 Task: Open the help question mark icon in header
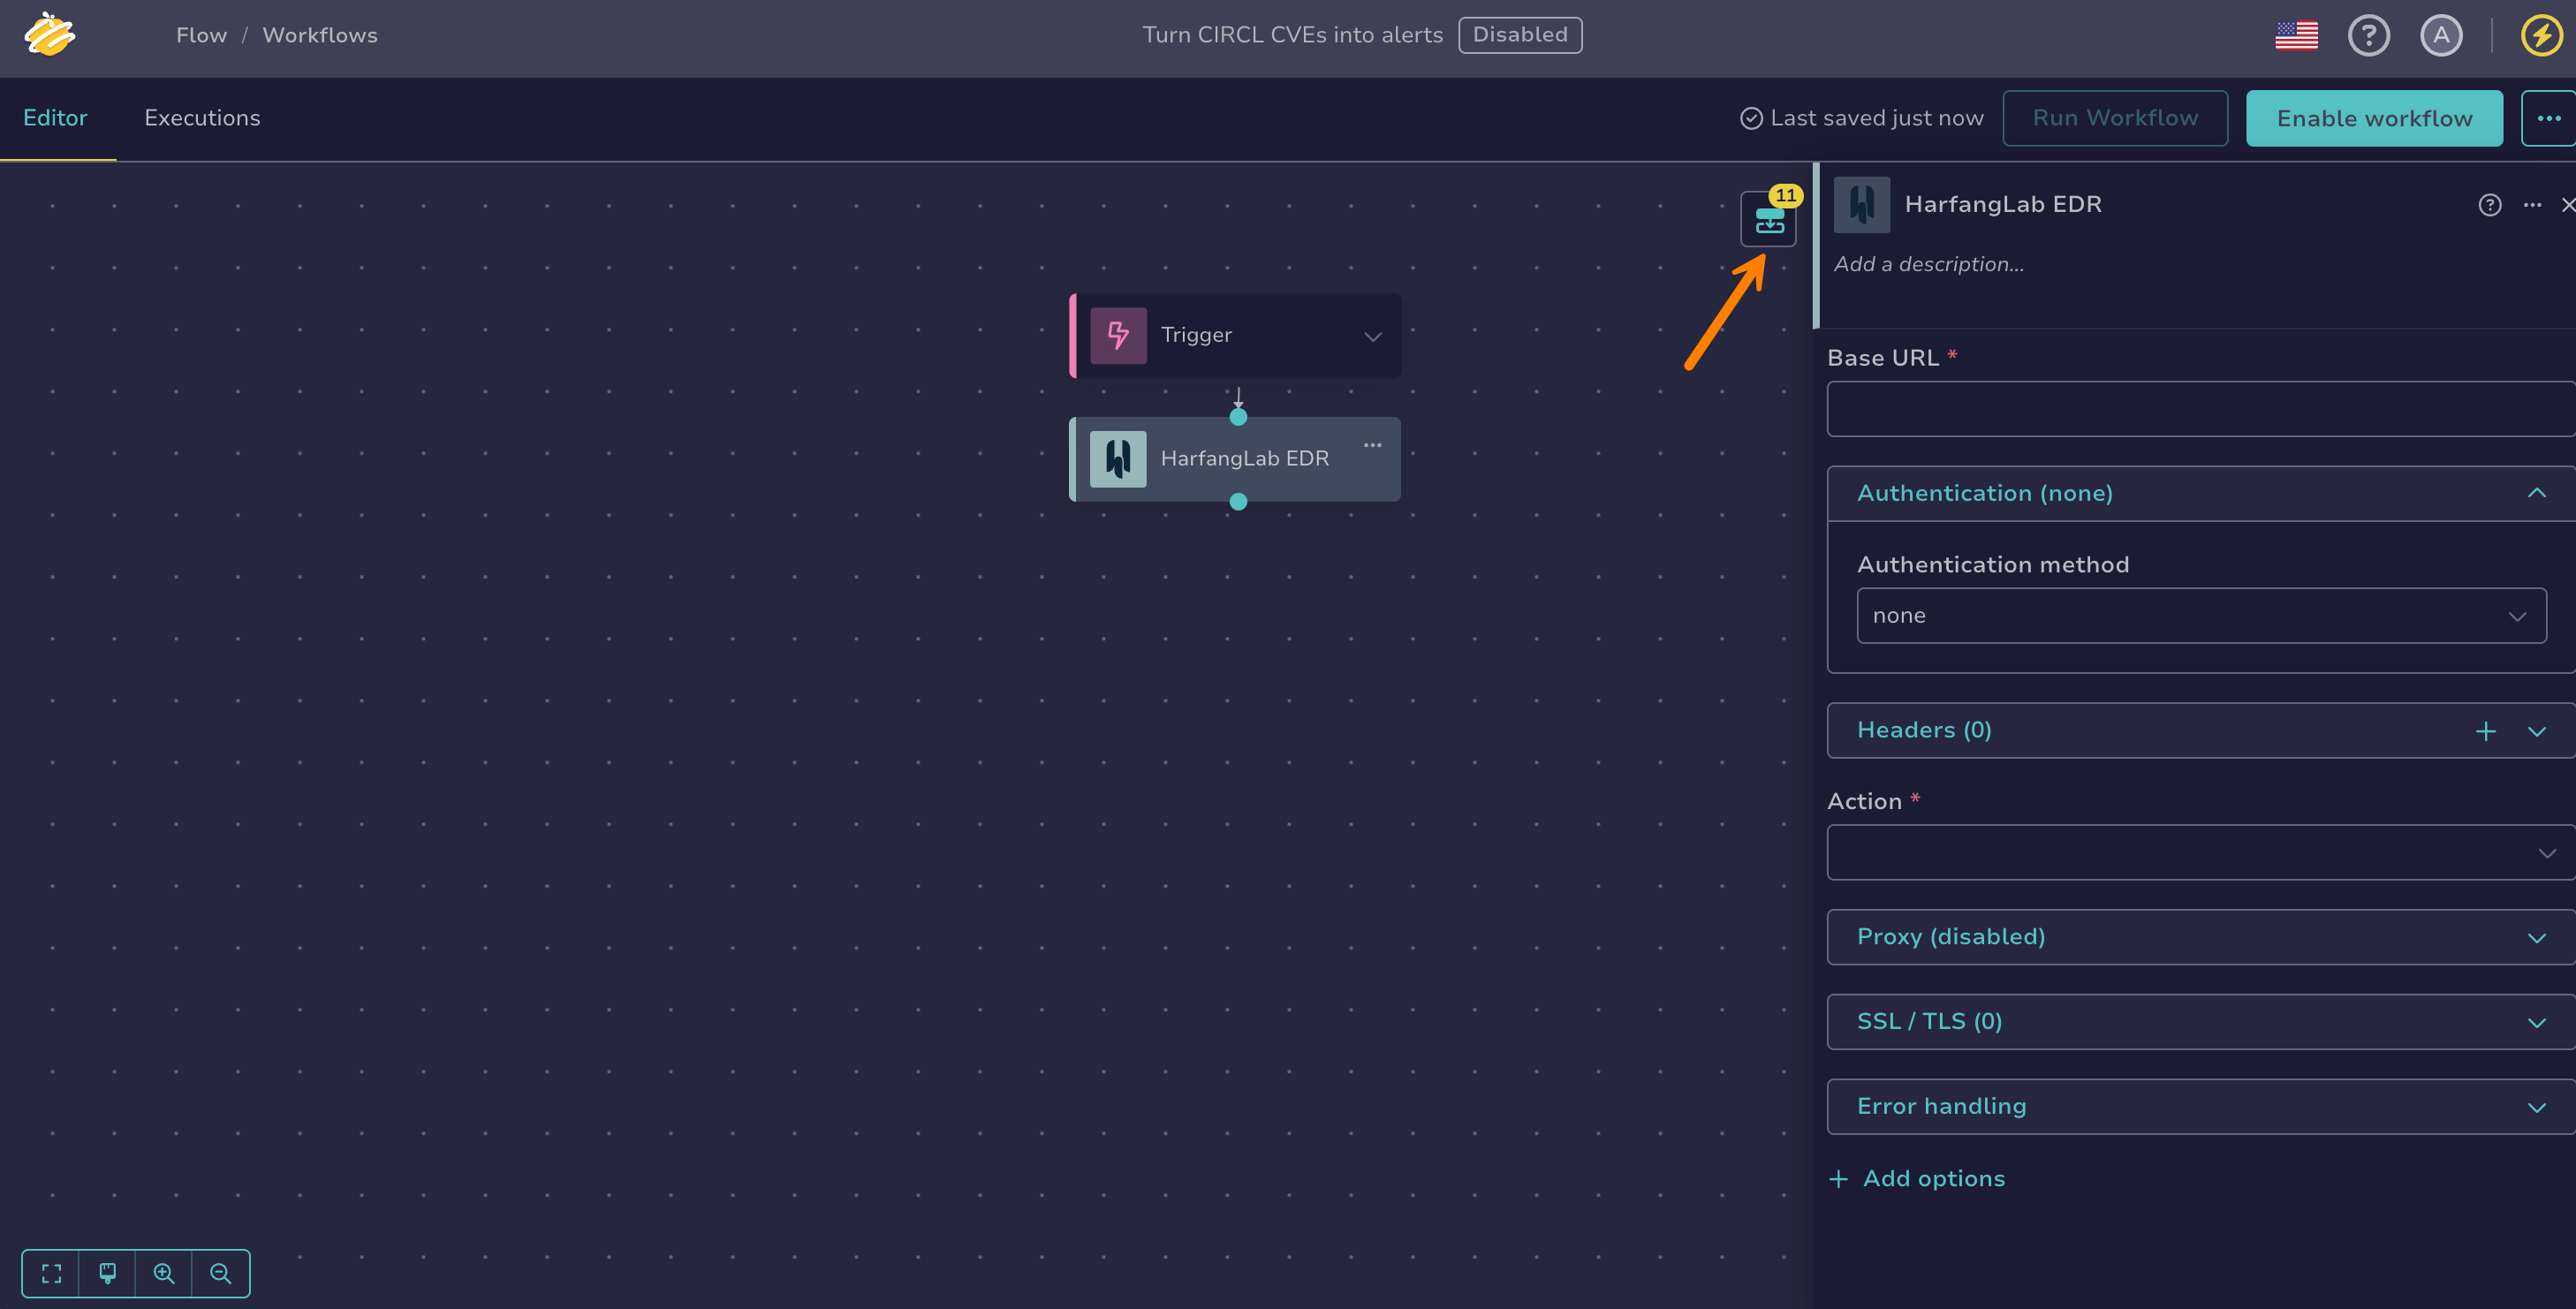pyautogui.click(x=2368, y=35)
